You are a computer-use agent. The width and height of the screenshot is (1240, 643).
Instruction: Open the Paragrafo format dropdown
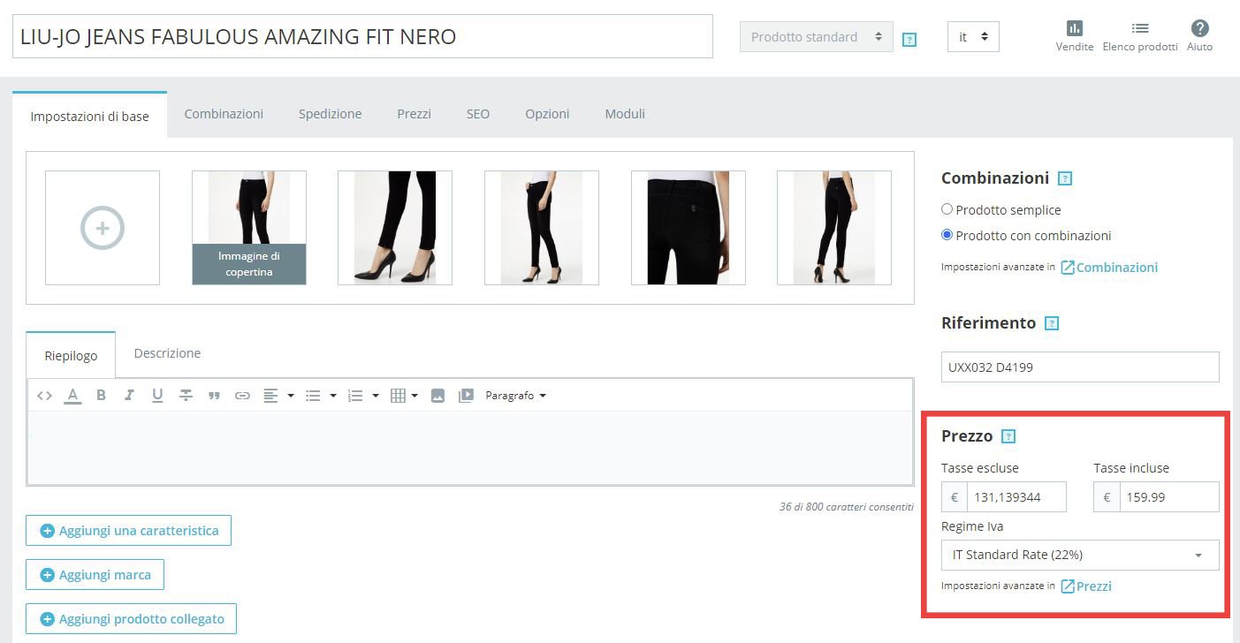point(515,396)
